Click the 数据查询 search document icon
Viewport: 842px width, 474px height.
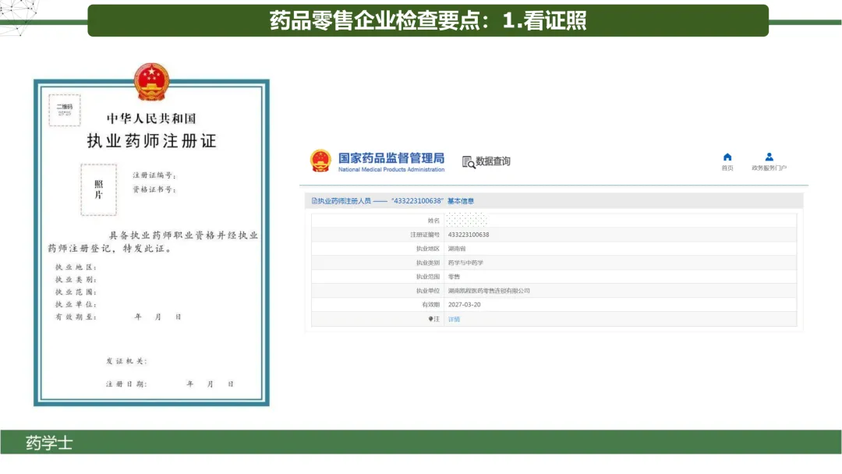tap(469, 162)
